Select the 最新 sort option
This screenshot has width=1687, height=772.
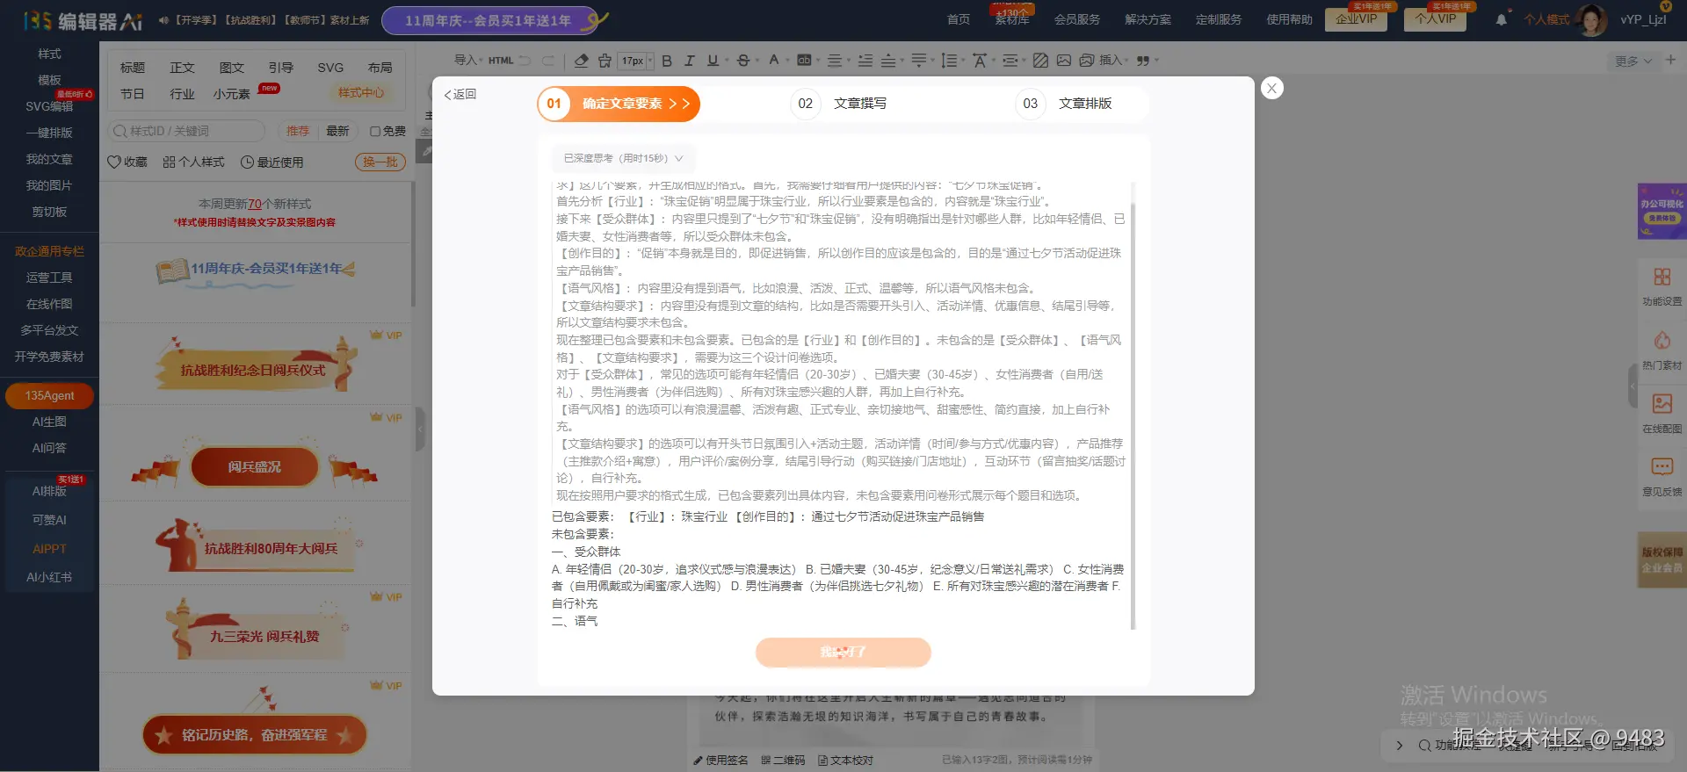pyautogui.click(x=337, y=131)
